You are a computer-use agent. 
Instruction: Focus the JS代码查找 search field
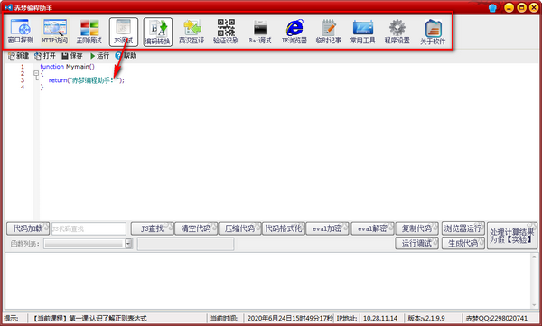point(89,228)
